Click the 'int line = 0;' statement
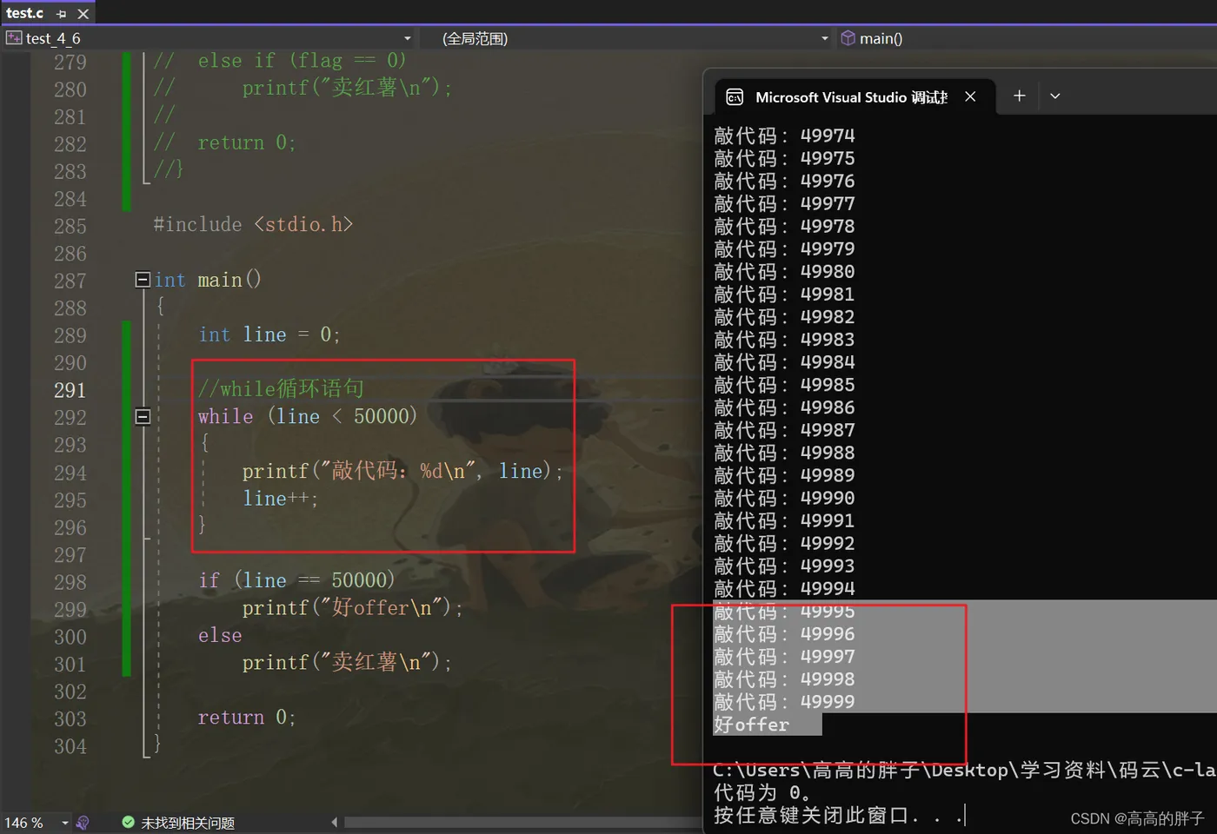1217x834 pixels. pos(269,335)
